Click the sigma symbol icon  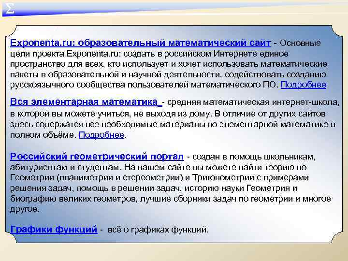pyautogui.click(x=9, y=9)
